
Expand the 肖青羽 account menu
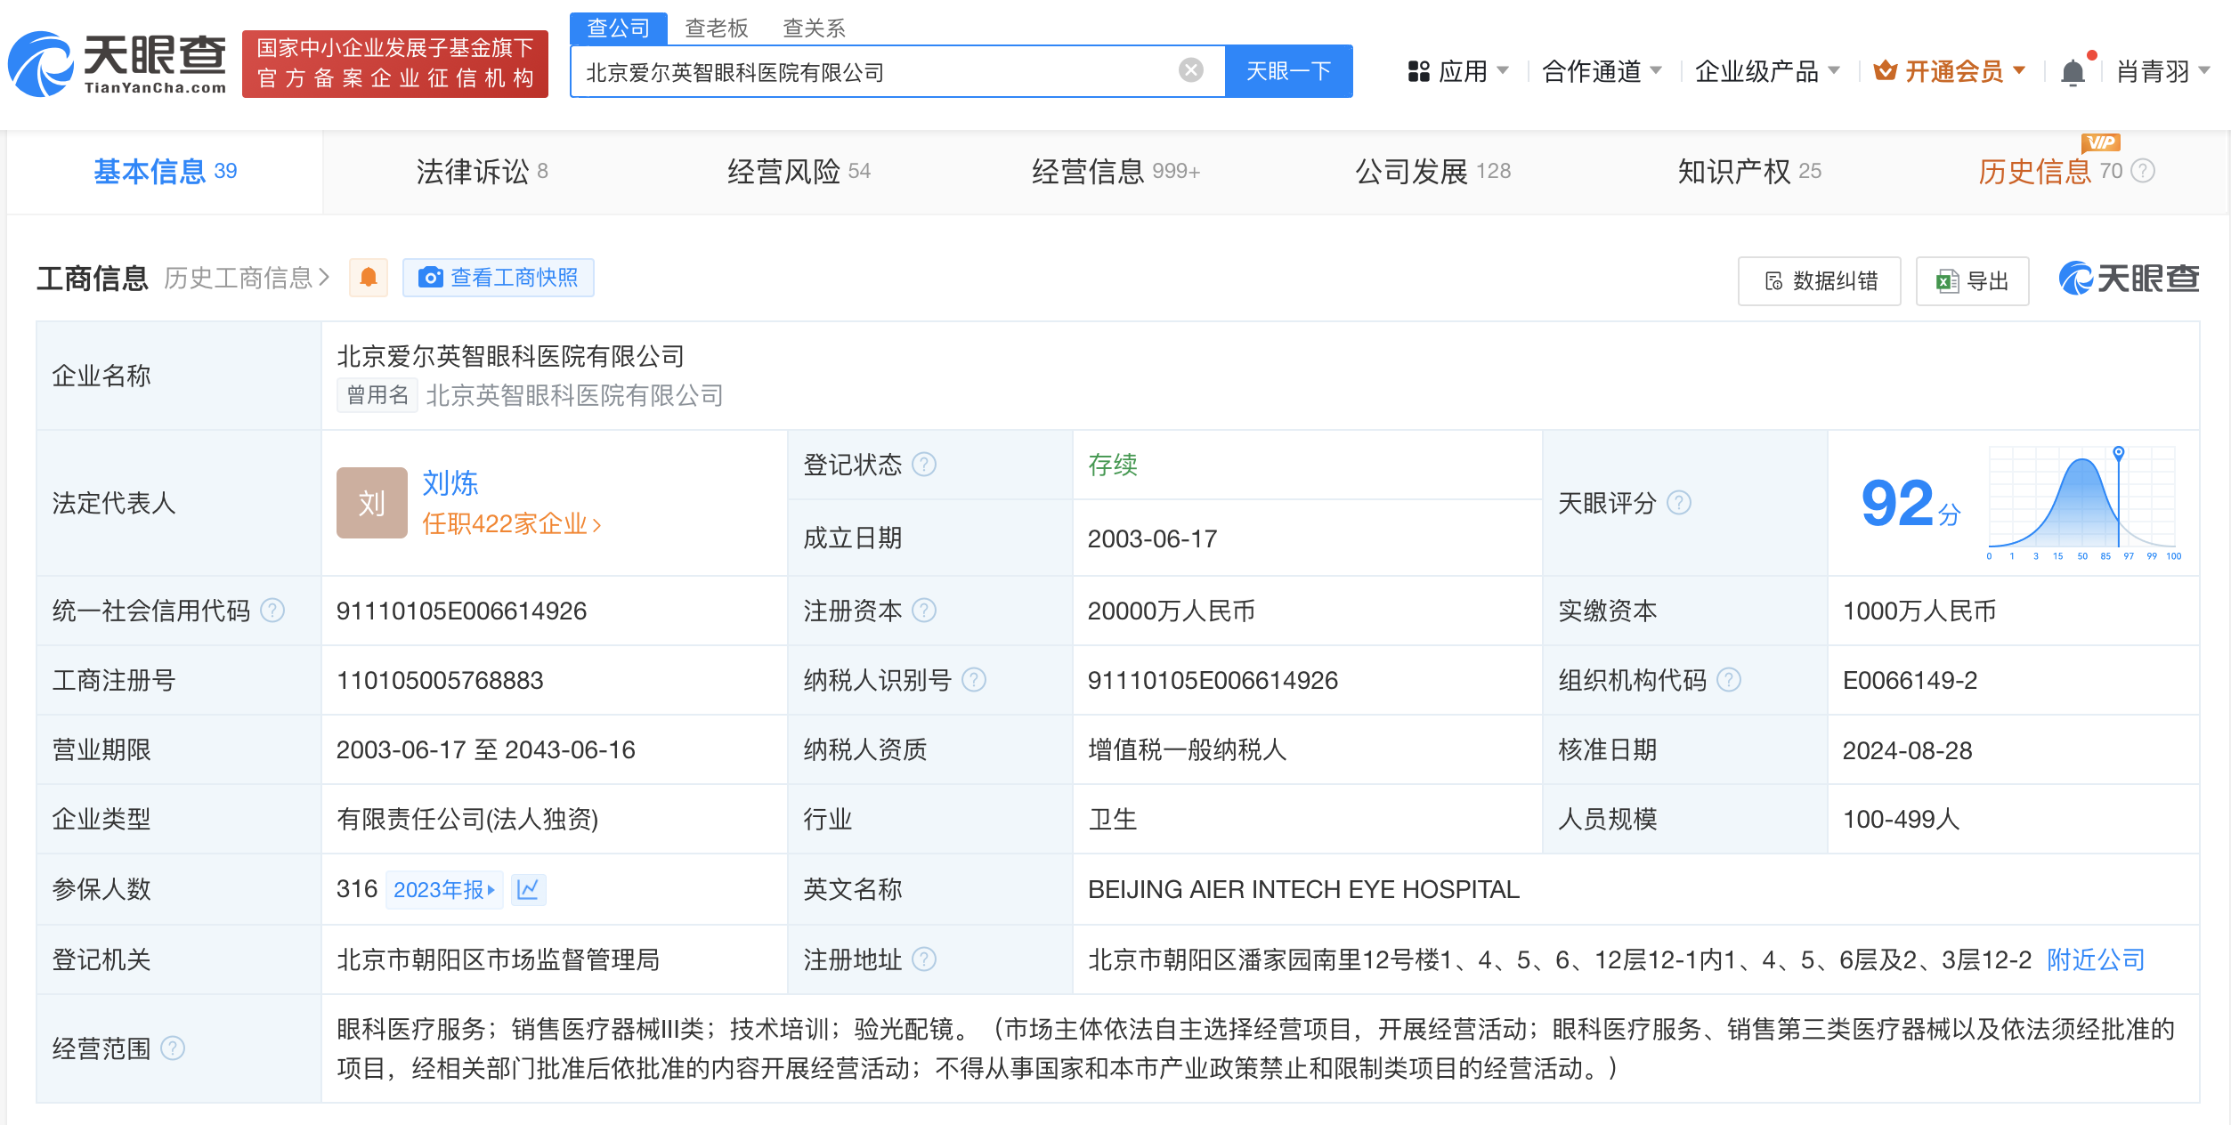point(2154,72)
